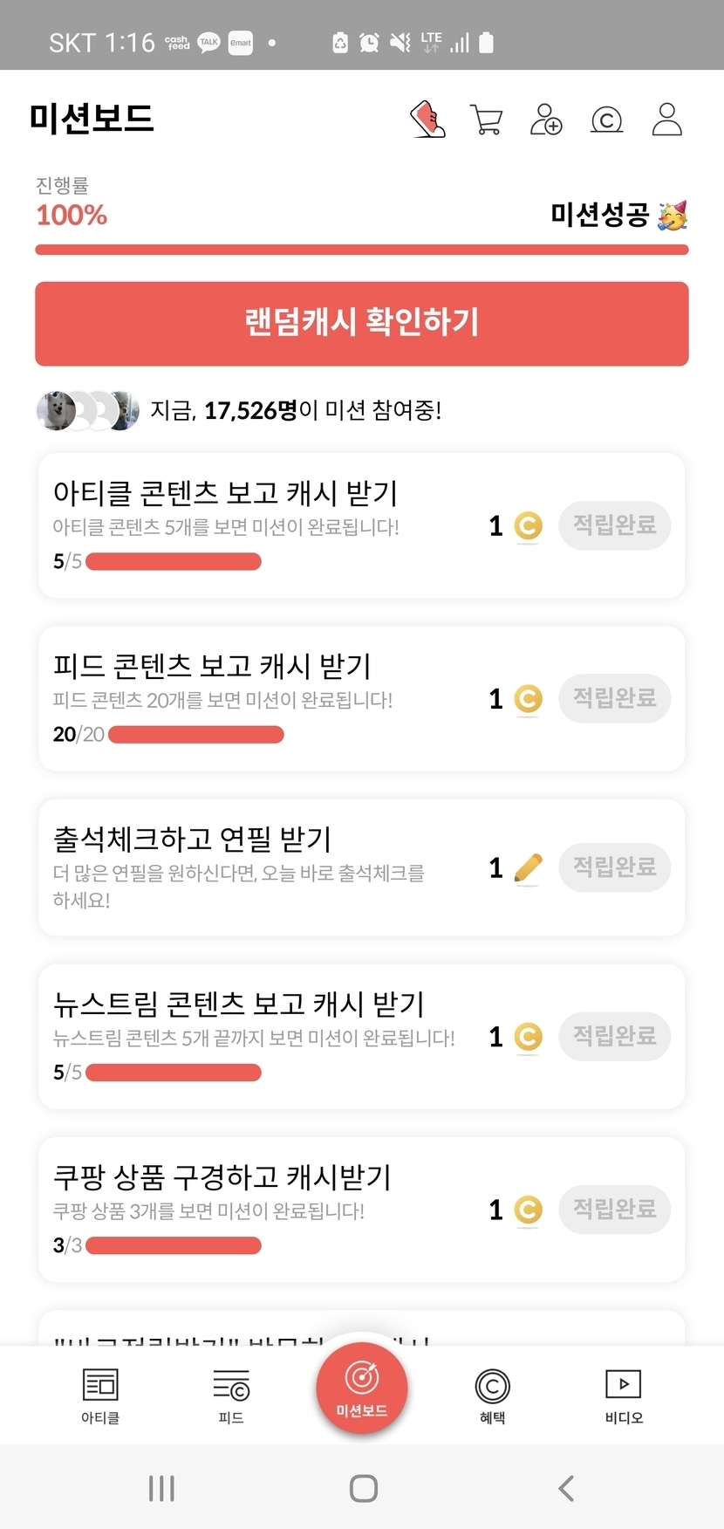Screen dimensions: 724x1529
Task: Select the center 미션보드 button
Action: pos(362,1388)
